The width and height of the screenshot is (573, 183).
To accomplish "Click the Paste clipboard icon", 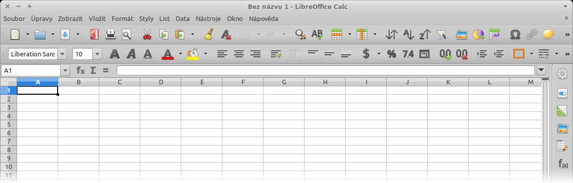I will coord(180,34).
